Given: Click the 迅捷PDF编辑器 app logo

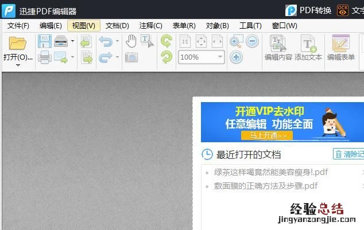Looking at the screenshot, I should click(9, 11).
